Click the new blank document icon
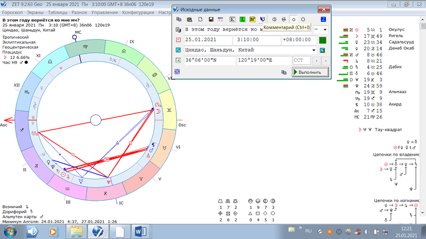The width and height of the screenshot is (426, 239). coord(200,19)
